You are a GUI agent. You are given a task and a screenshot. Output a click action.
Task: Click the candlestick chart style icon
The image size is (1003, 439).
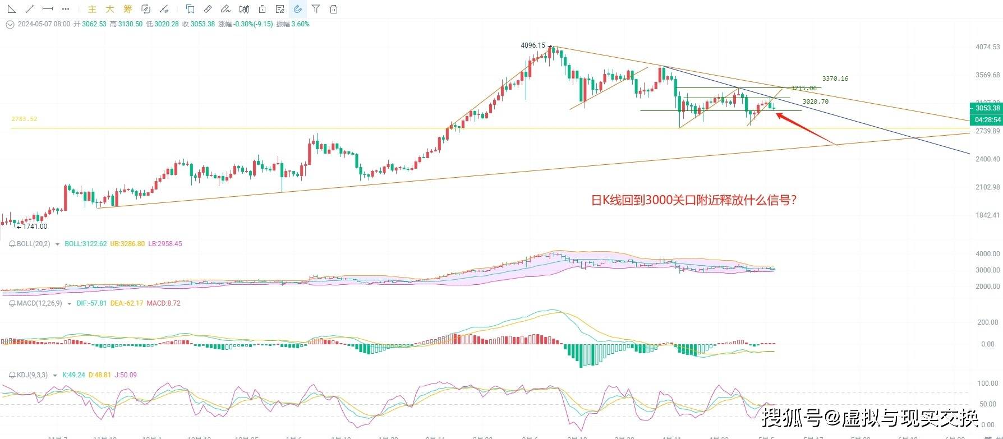click(244, 9)
